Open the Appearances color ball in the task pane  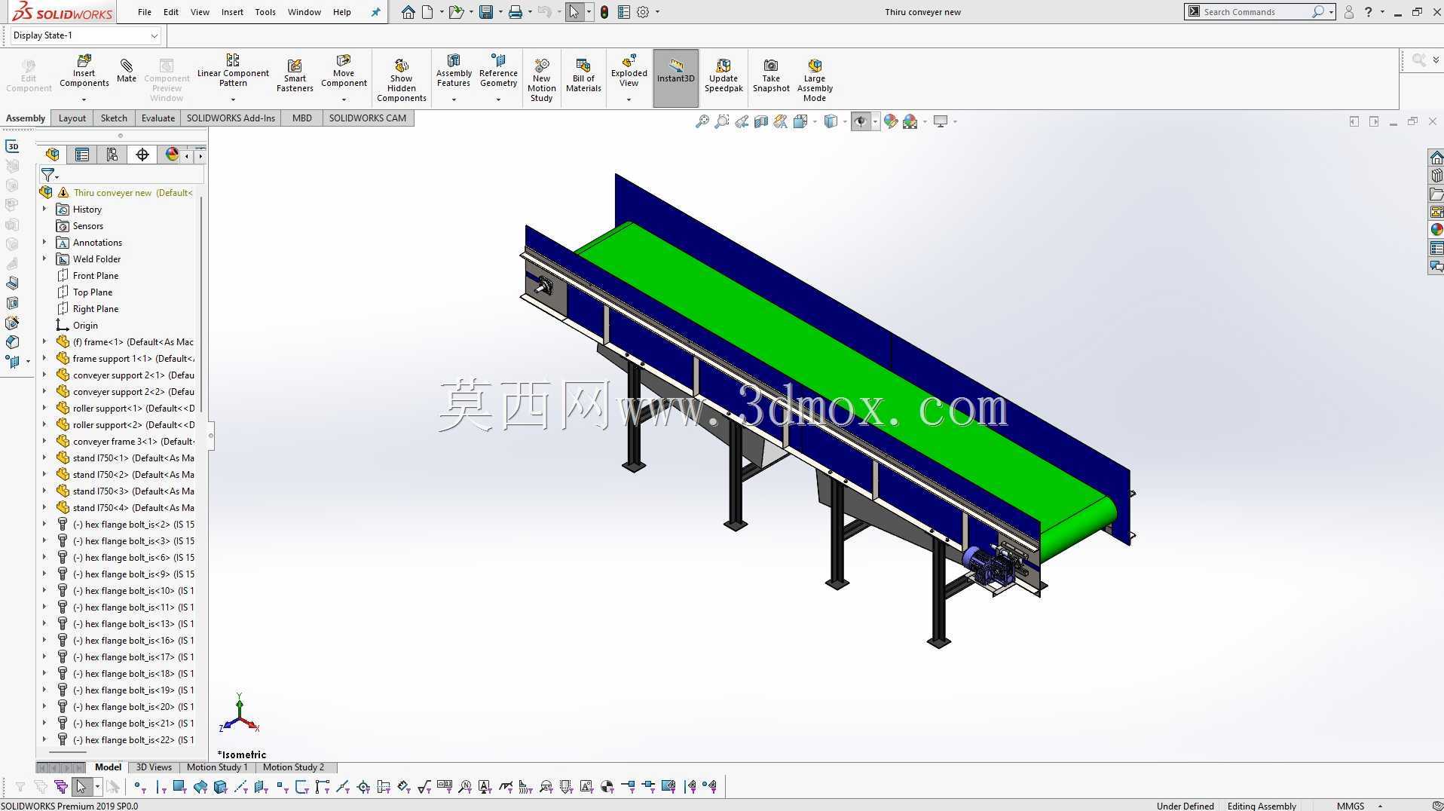click(1436, 230)
